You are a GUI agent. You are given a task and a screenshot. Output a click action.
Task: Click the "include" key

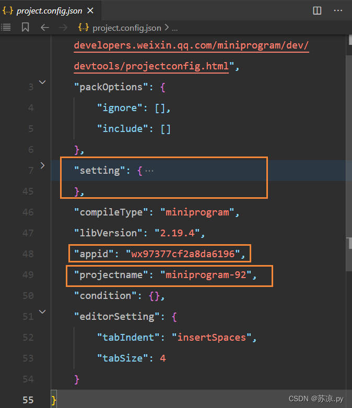click(122, 129)
